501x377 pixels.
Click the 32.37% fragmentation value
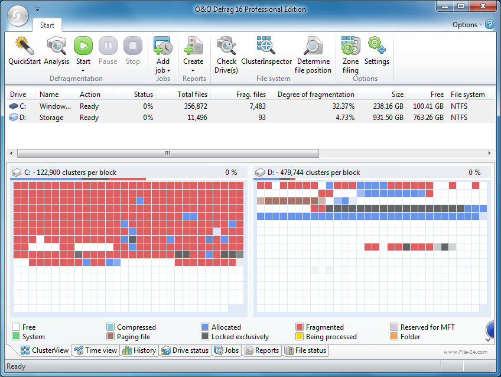(343, 106)
